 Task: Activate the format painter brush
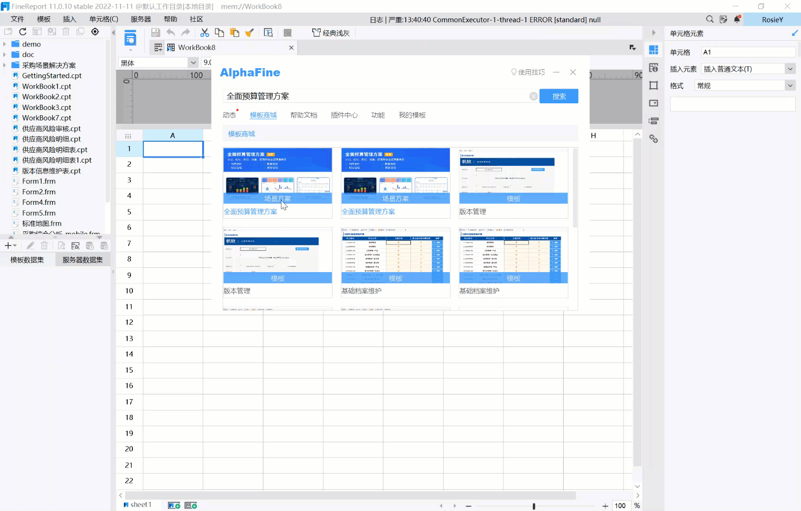point(249,33)
